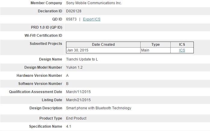Click the Type column header
The width and height of the screenshot is (210, 131).
point(155,45)
